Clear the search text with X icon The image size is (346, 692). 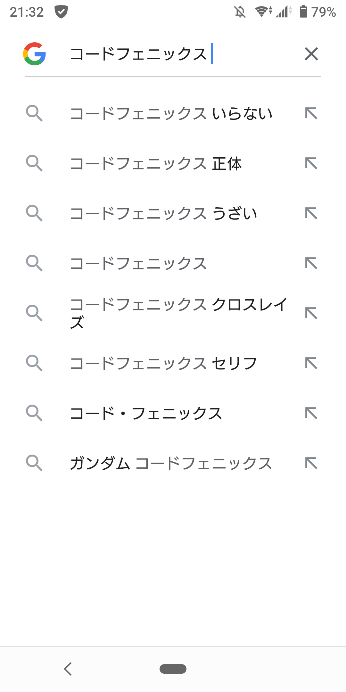[x=311, y=54]
